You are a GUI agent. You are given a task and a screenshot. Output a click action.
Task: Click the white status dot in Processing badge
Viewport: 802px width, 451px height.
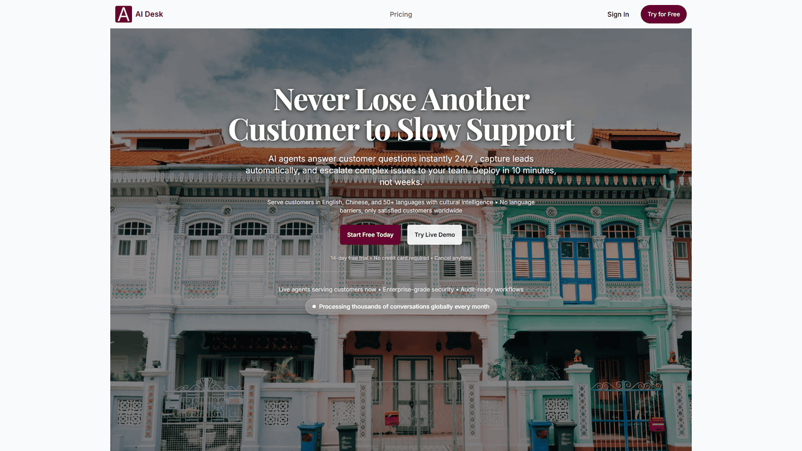point(314,307)
